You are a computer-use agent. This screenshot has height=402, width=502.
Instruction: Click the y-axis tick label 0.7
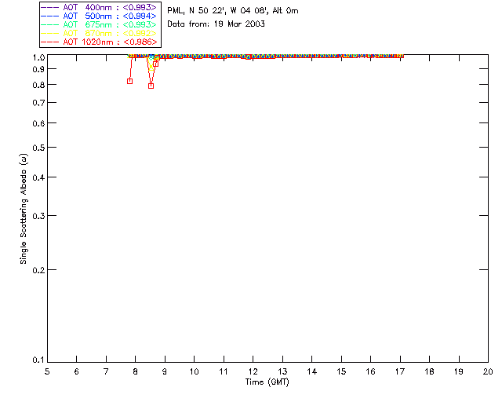pyautogui.click(x=38, y=103)
